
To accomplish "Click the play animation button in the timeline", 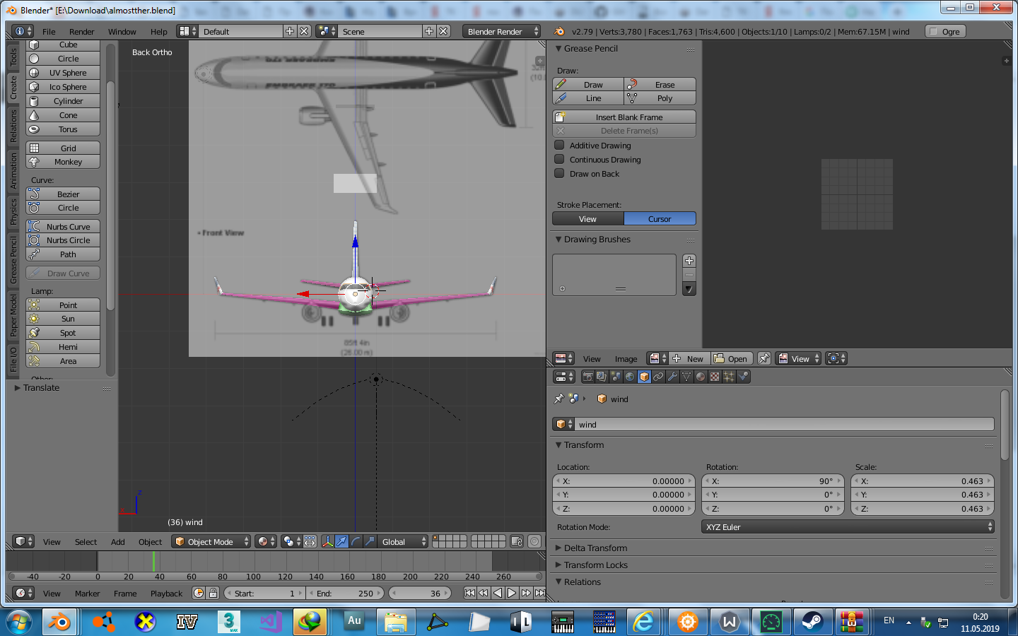I will click(512, 594).
